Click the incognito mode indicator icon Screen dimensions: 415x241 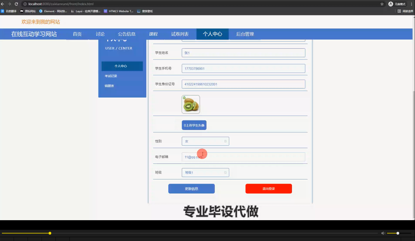(391, 4)
